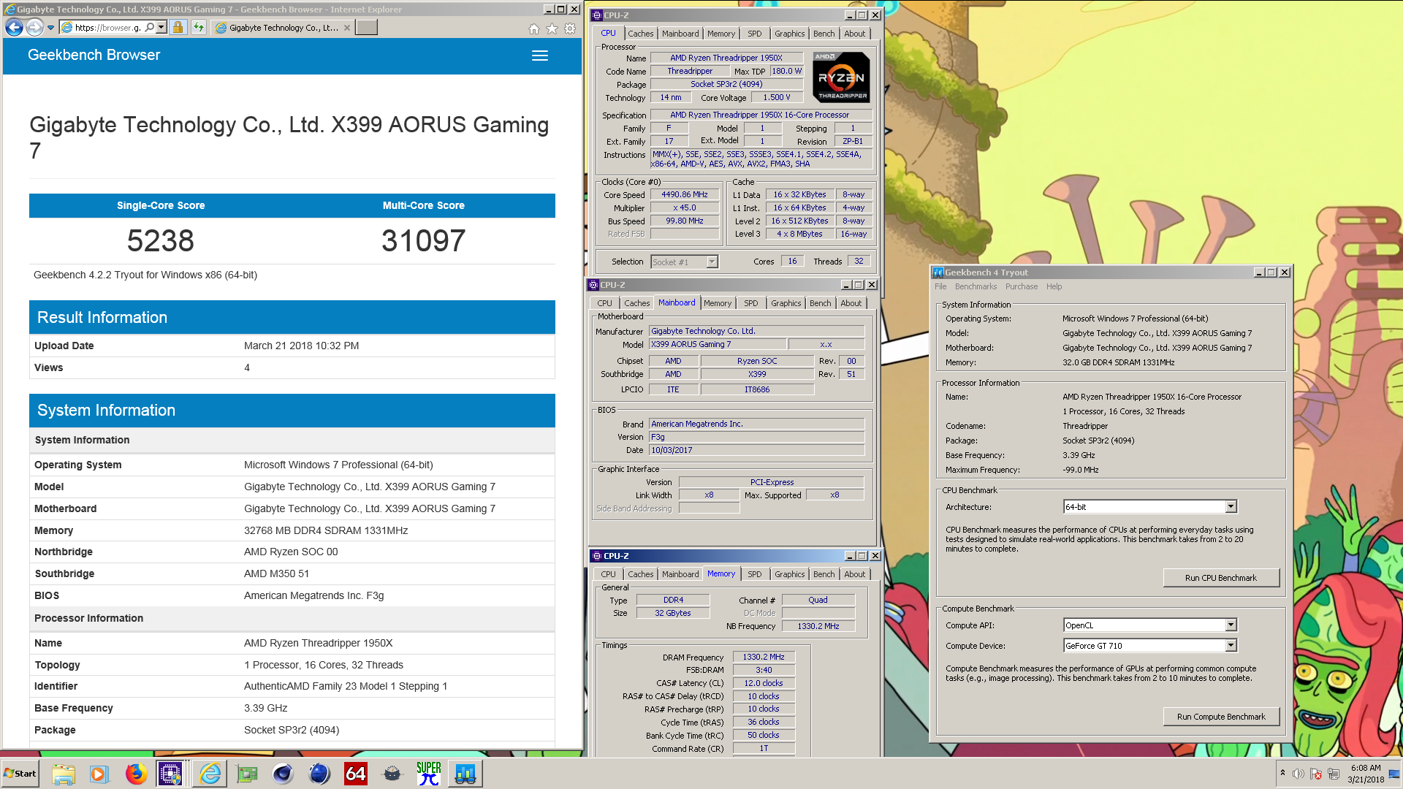Open Geekbench 4 Benchmarks menu
Image resolution: width=1403 pixels, height=789 pixels.
click(x=976, y=286)
